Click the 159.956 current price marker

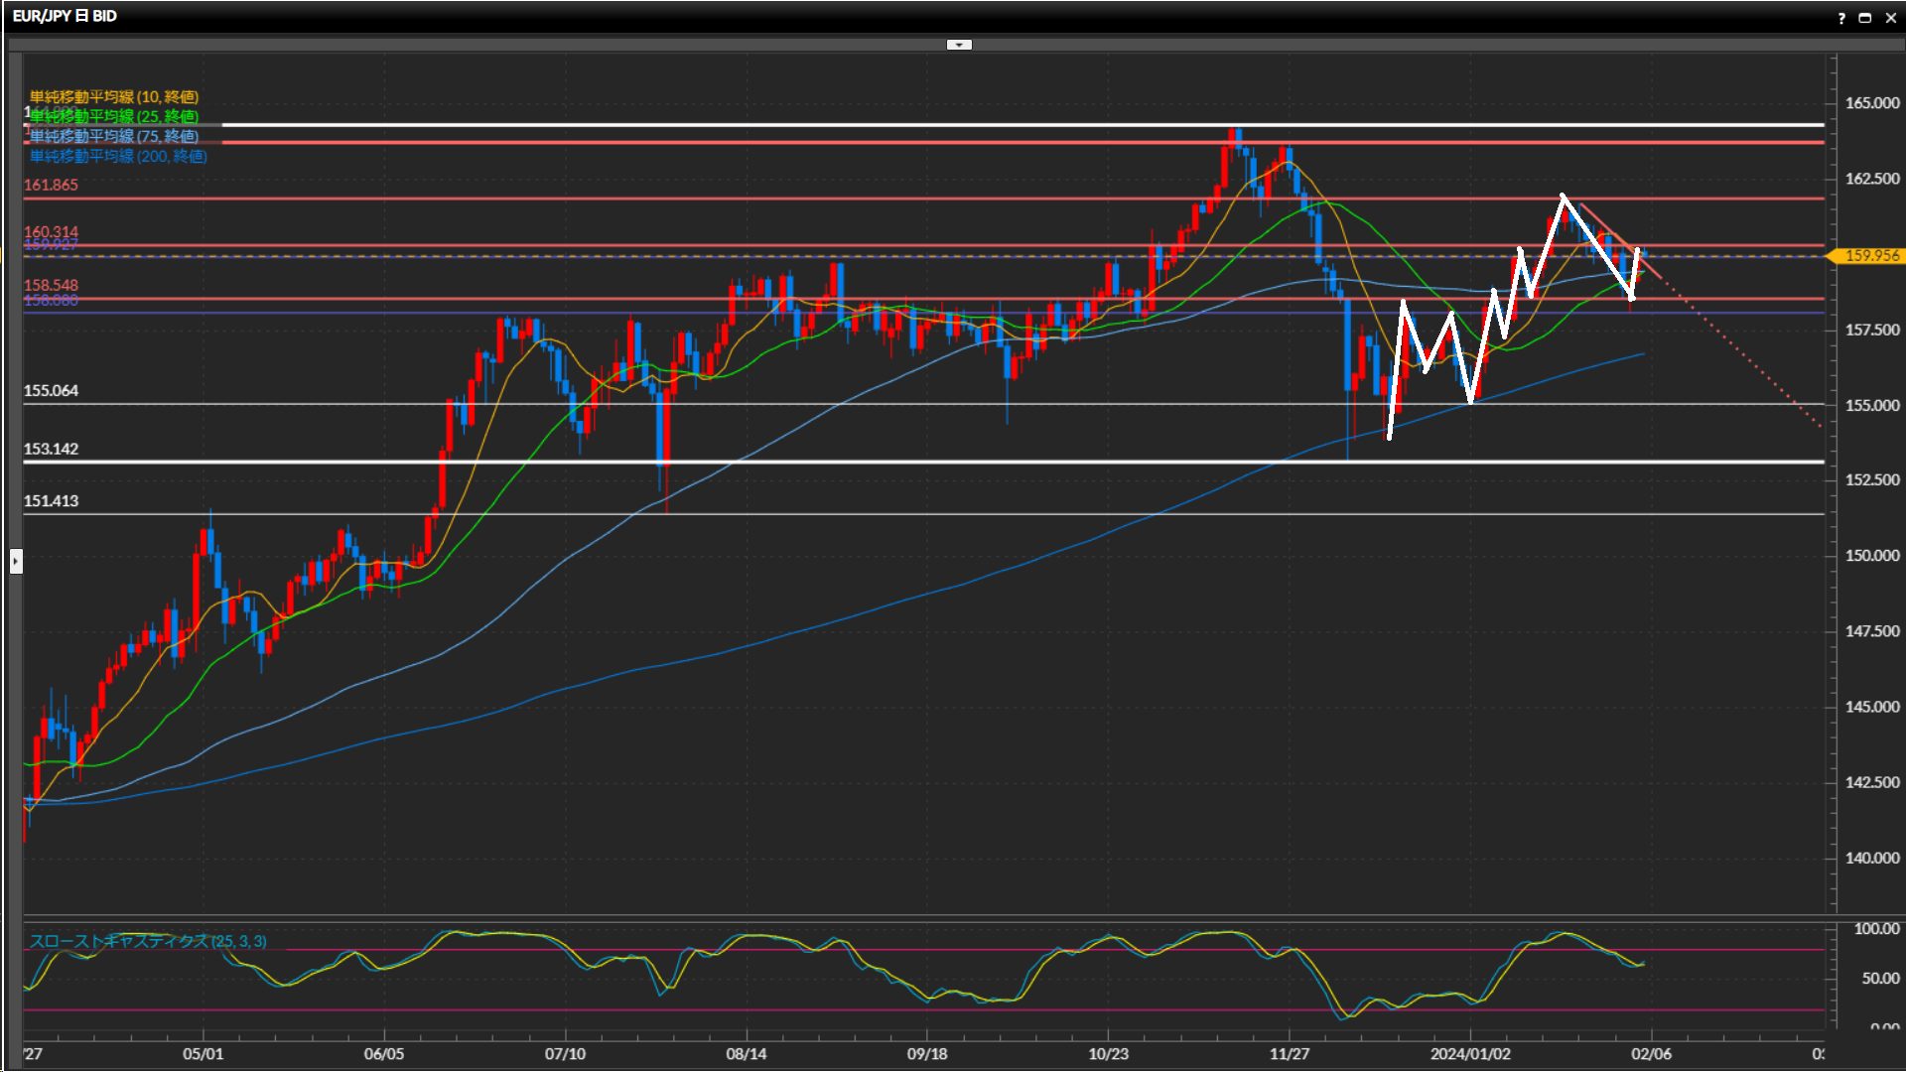1870,256
